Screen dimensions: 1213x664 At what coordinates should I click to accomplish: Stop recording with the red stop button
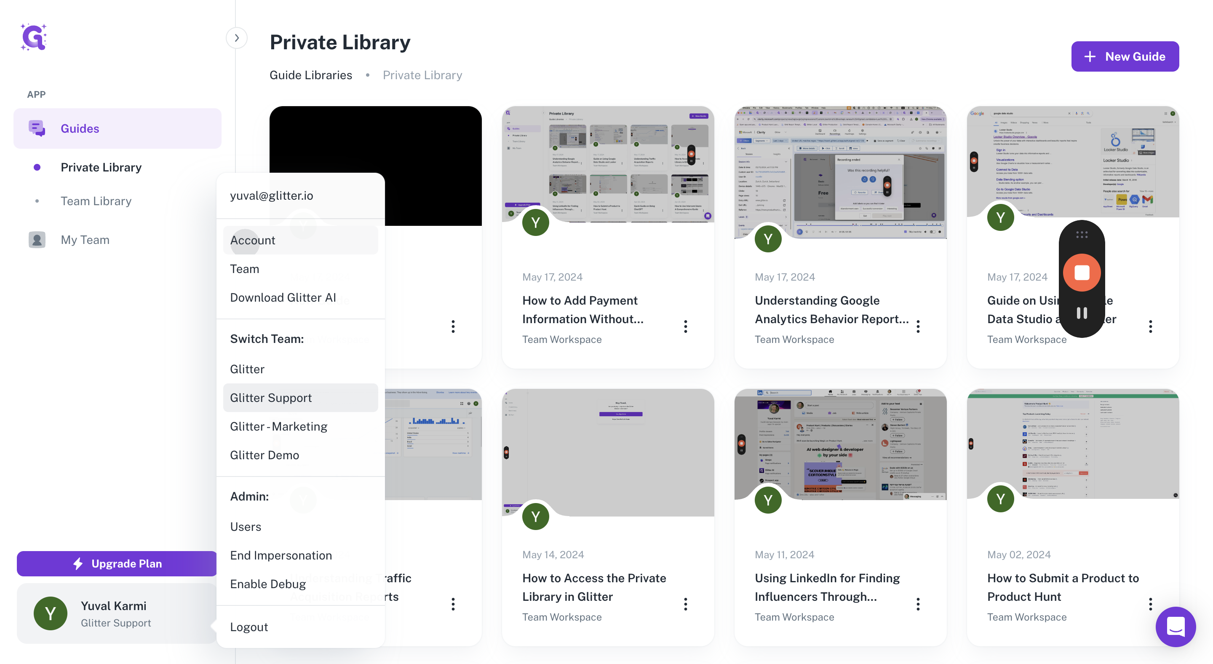point(1082,273)
